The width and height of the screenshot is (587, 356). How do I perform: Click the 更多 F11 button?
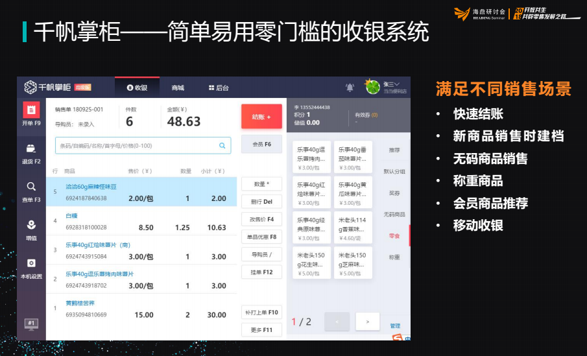click(x=261, y=330)
